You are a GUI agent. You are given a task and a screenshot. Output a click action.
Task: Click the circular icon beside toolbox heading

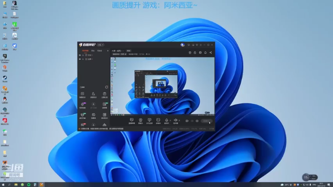pyautogui.click(x=106, y=87)
